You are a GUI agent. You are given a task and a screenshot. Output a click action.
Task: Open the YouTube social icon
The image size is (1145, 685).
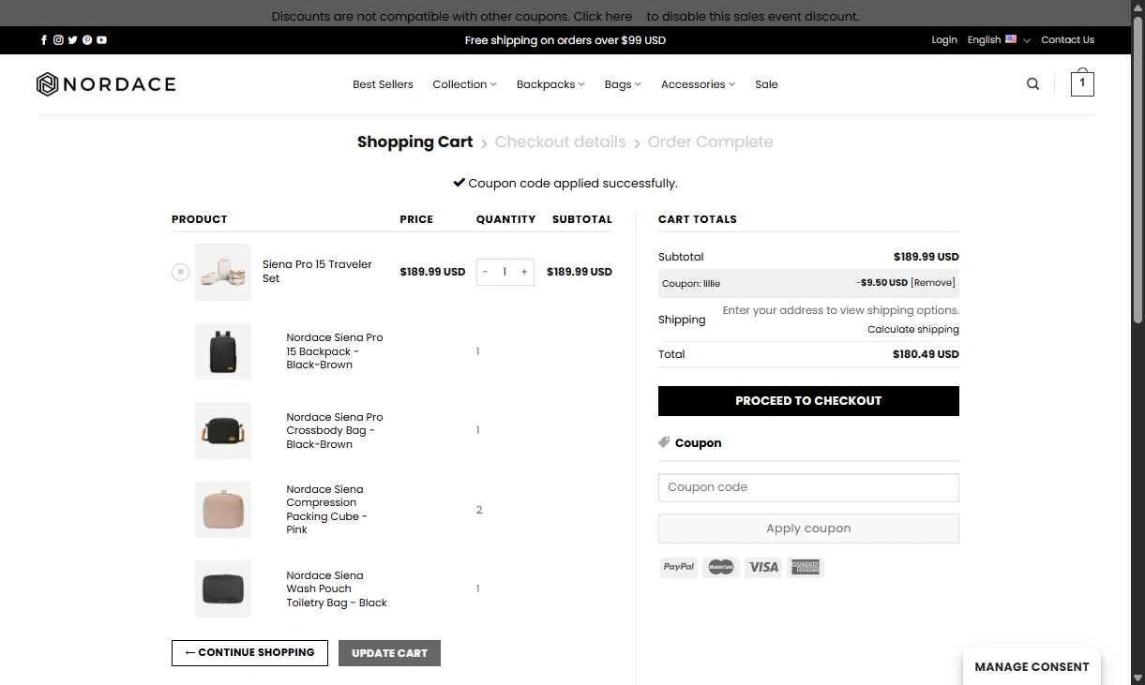pyautogui.click(x=101, y=40)
